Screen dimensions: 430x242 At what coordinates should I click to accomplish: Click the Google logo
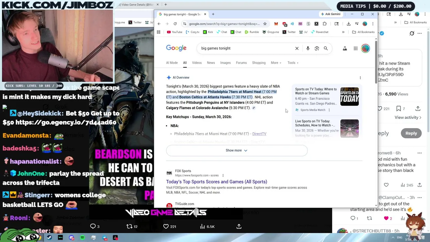(x=176, y=48)
